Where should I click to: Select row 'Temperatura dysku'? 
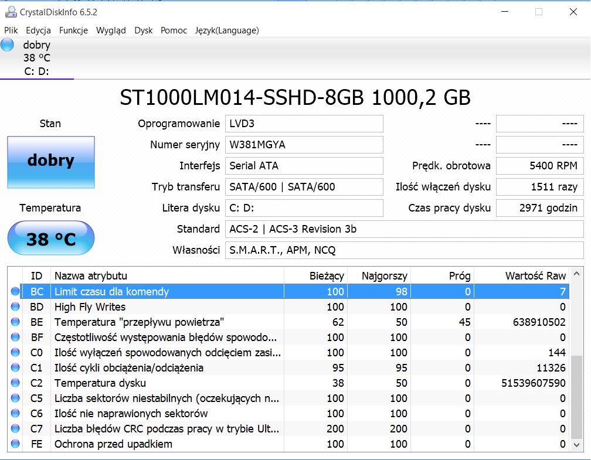[x=288, y=383]
